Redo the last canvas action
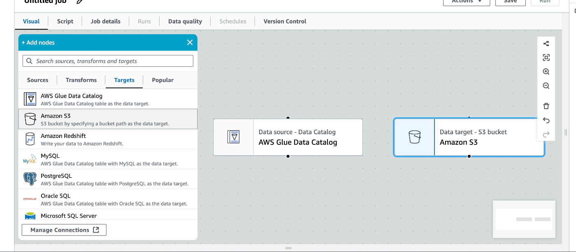The height and width of the screenshot is (252, 576). click(x=546, y=134)
